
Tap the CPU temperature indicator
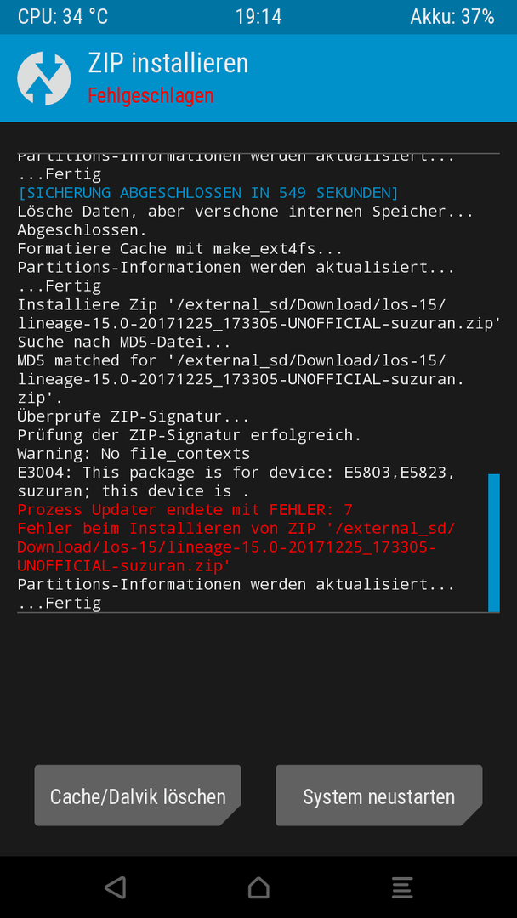63,16
